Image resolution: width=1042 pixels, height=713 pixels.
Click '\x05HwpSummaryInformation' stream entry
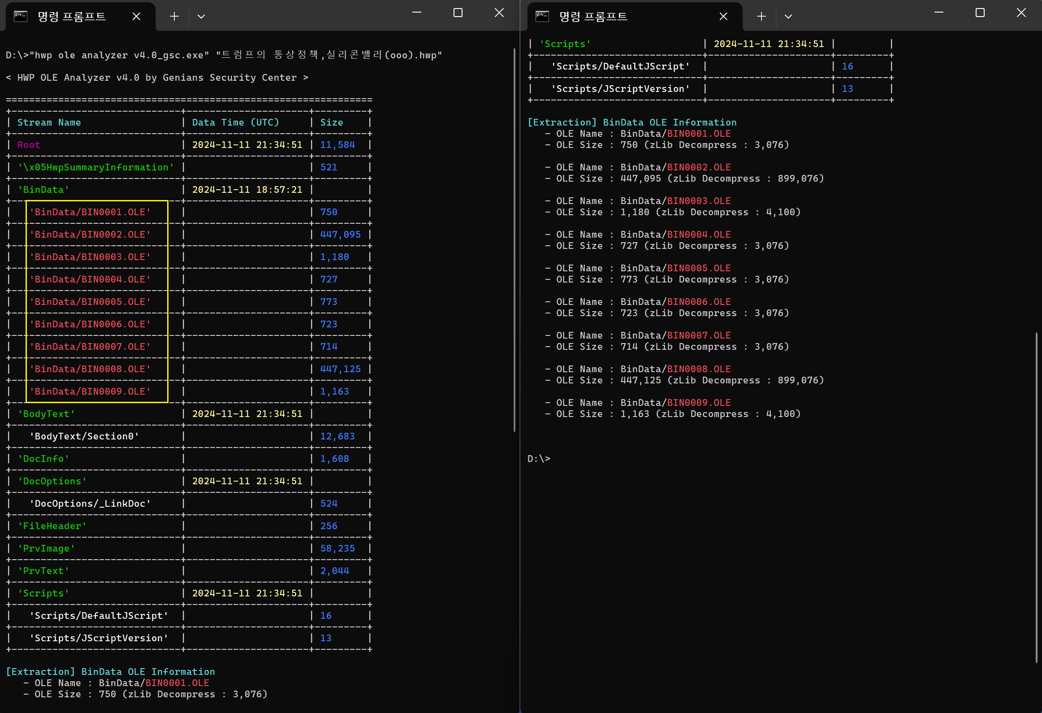95,167
